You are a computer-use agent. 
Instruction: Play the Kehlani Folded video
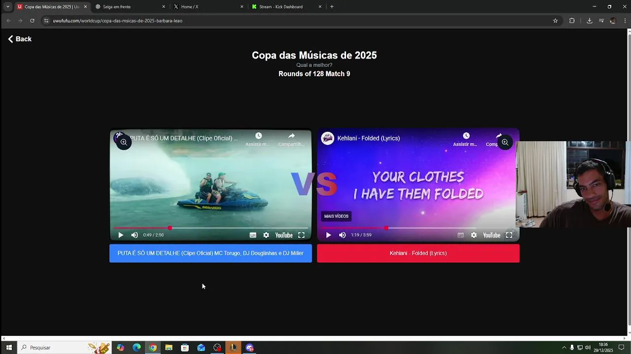coord(328,235)
